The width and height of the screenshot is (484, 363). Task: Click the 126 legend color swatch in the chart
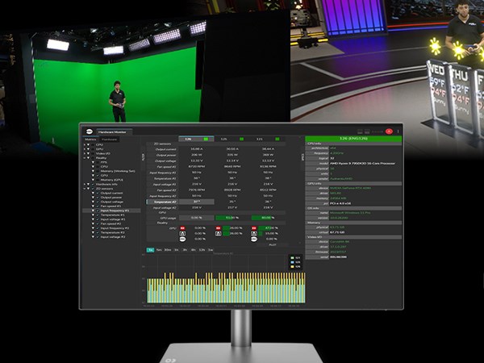click(291, 267)
